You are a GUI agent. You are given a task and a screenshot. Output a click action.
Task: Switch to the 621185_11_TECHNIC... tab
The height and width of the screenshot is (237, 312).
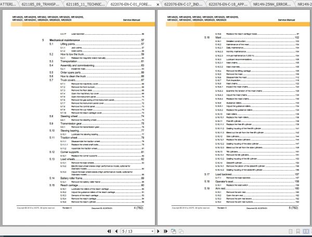(x=85, y=4)
